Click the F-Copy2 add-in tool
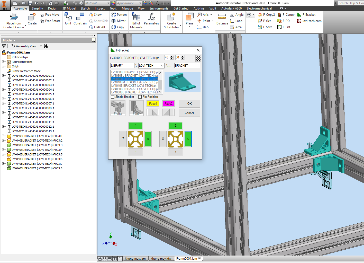Image resolution: width=364 pixels, height=263 pixels. tap(266, 15)
